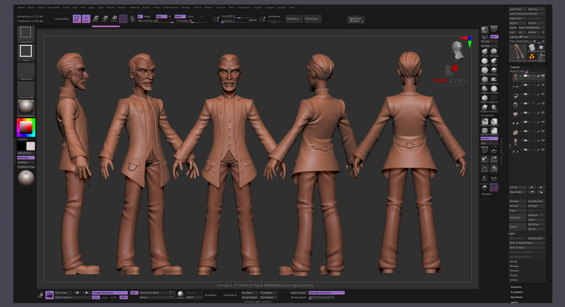Expand the Extract section
565x307 pixels.
pos(514,280)
